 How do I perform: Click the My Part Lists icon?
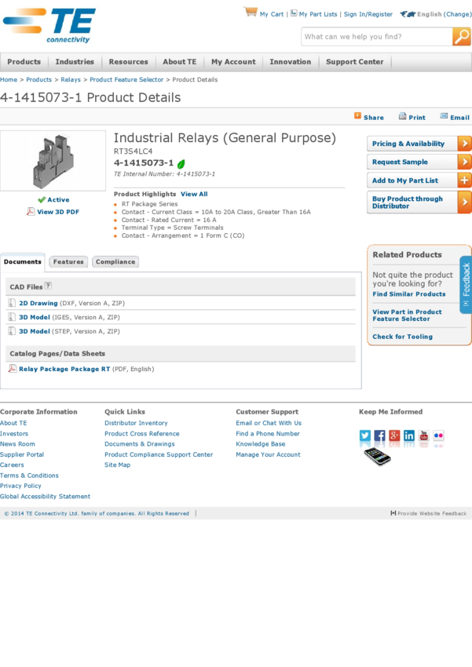click(294, 13)
